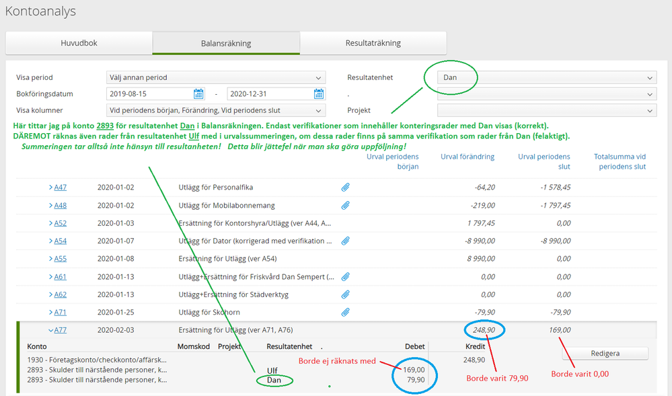Screen dimensions: 672x396
Task: Open attachment paperclip for voucher A61
Action: click(346, 277)
